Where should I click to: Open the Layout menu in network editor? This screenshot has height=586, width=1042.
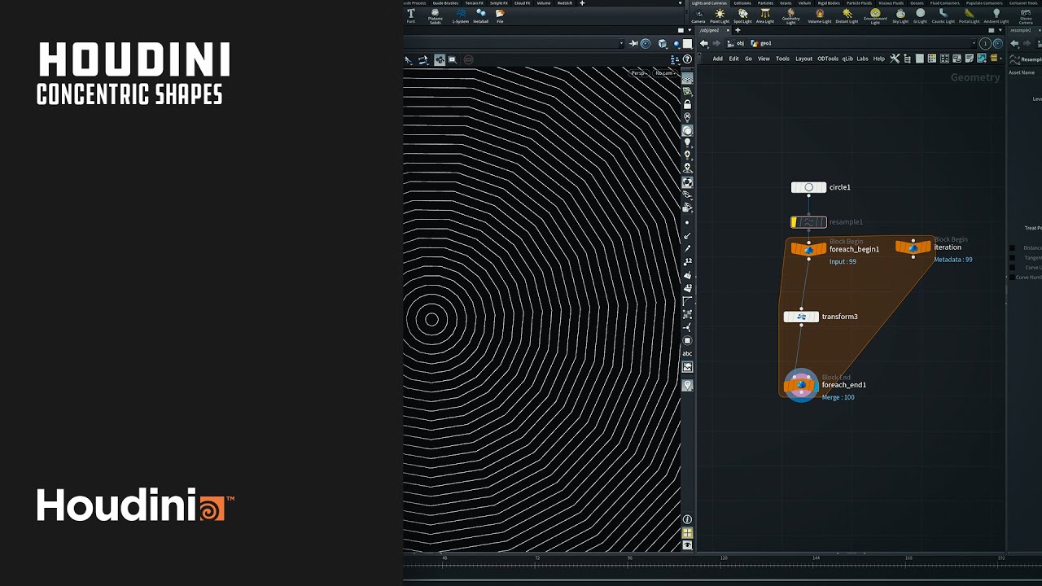tap(803, 59)
